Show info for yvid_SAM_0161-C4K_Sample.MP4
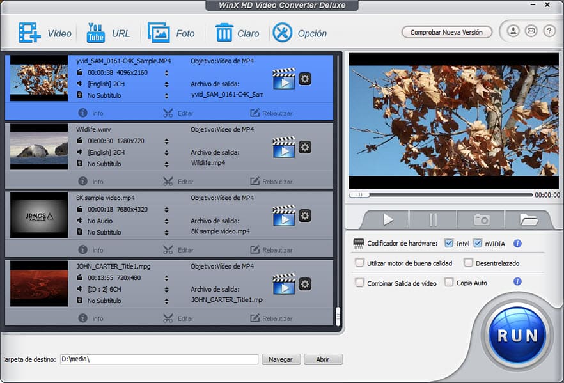This screenshot has height=383, width=564. [91, 113]
